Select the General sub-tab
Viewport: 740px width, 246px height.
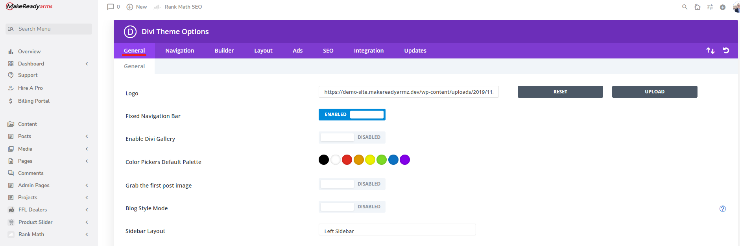135,66
